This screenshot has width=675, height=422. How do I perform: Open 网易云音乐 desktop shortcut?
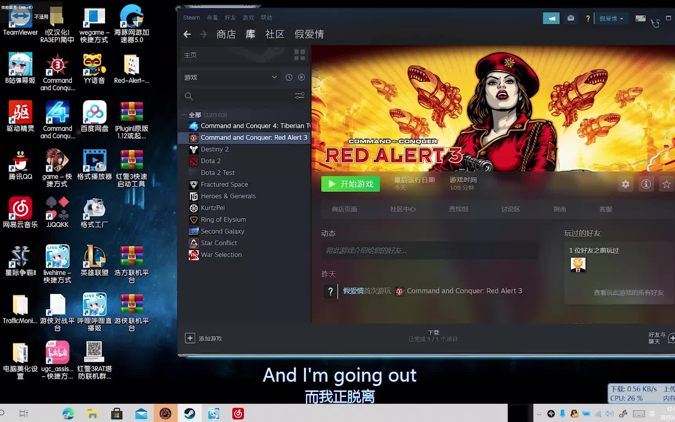20,213
